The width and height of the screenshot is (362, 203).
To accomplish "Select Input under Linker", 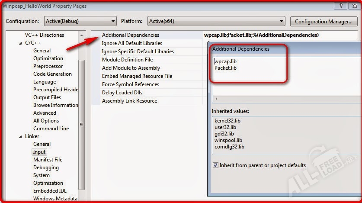I will [39, 152].
